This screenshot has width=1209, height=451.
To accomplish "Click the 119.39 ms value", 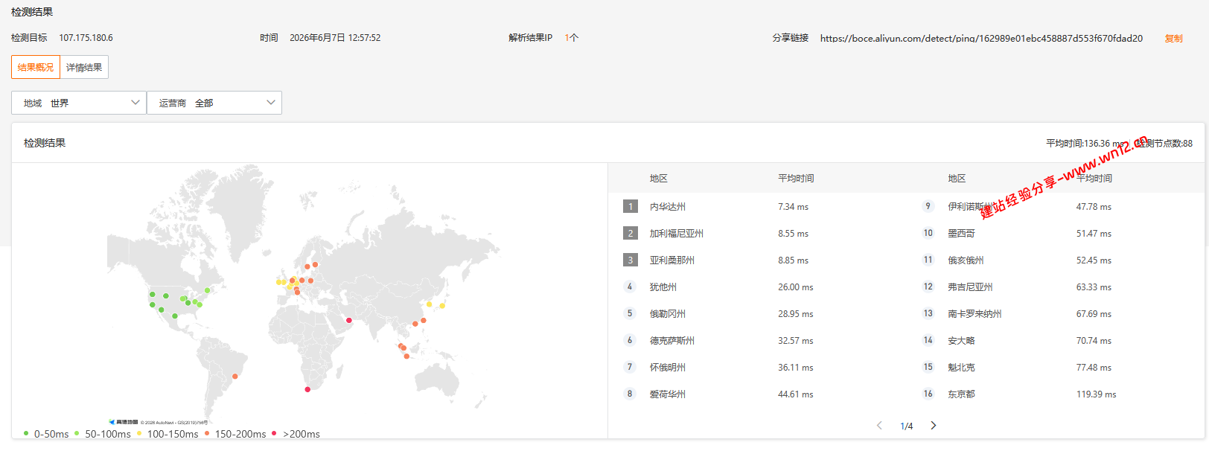I will point(1096,394).
